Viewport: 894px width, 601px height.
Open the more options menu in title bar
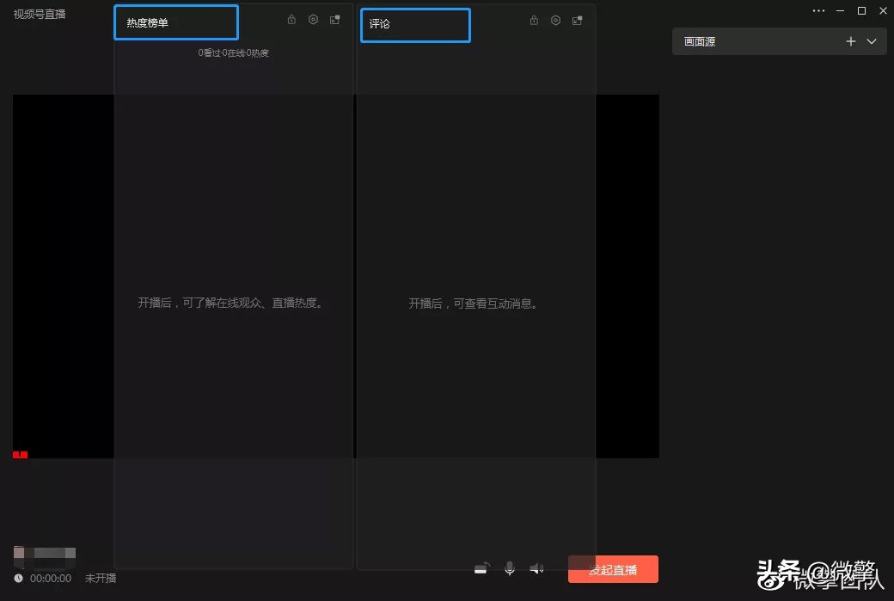[818, 10]
